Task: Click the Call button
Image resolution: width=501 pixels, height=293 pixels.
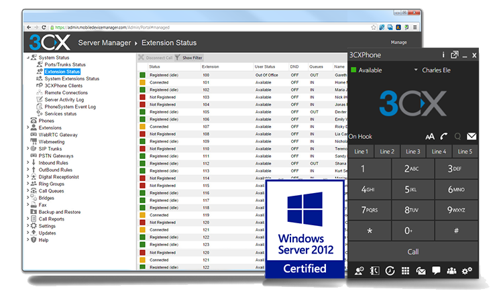Action: pyautogui.click(x=413, y=252)
